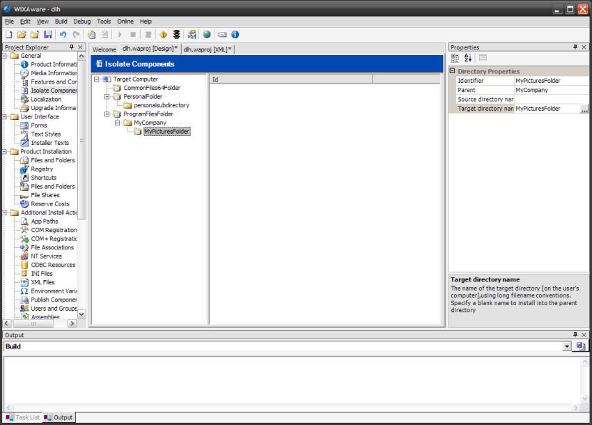The width and height of the screenshot is (592, 425).
Task: Click the blue Undo arrow icon
Action: (63, 35)
